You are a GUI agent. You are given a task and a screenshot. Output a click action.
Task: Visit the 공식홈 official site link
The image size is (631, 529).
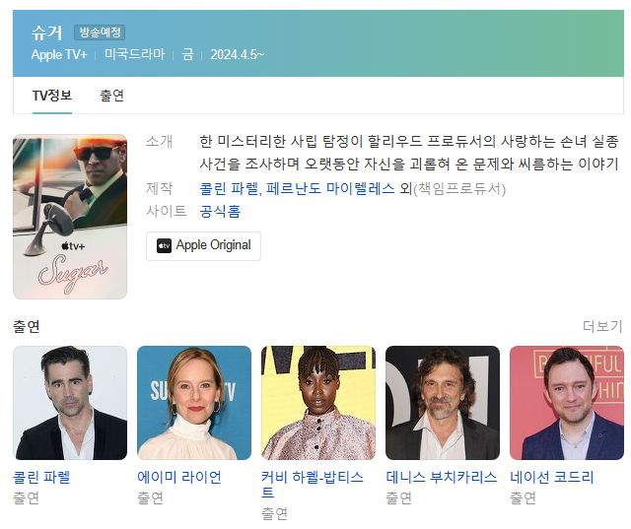(x=220, y=211)
